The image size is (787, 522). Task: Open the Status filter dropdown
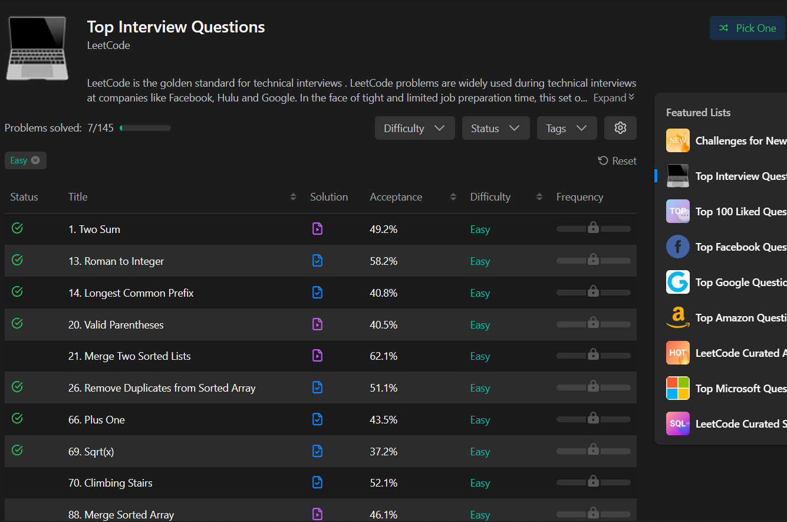click(x=496, y=128)
